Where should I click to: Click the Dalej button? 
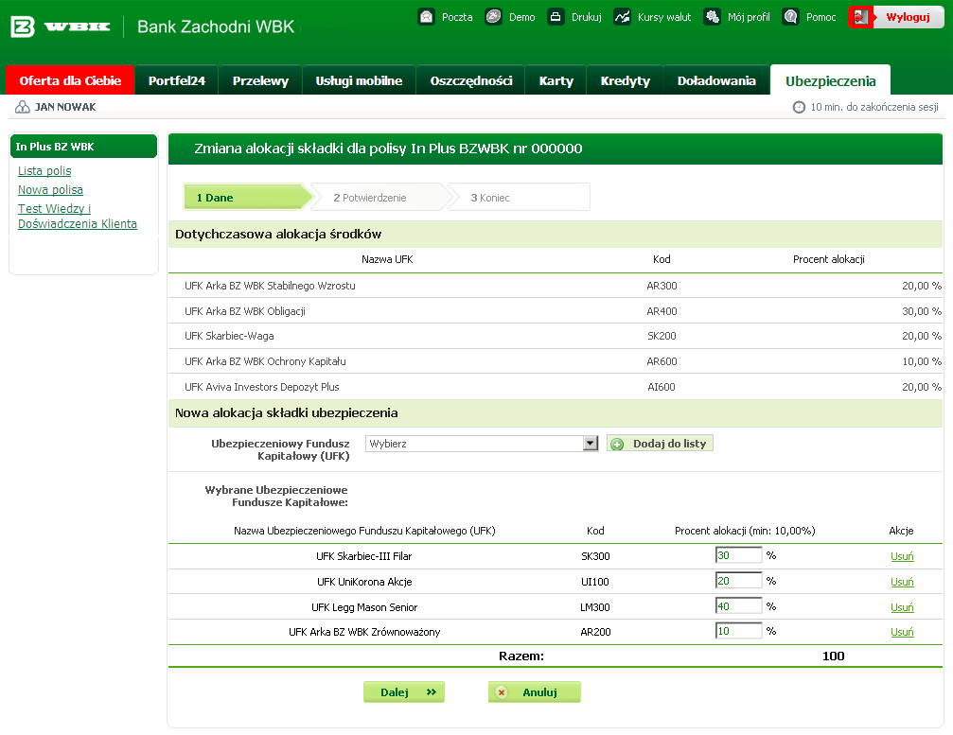(403, 691)
